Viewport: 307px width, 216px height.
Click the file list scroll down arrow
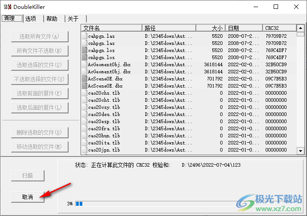click(x=300, y=151)
